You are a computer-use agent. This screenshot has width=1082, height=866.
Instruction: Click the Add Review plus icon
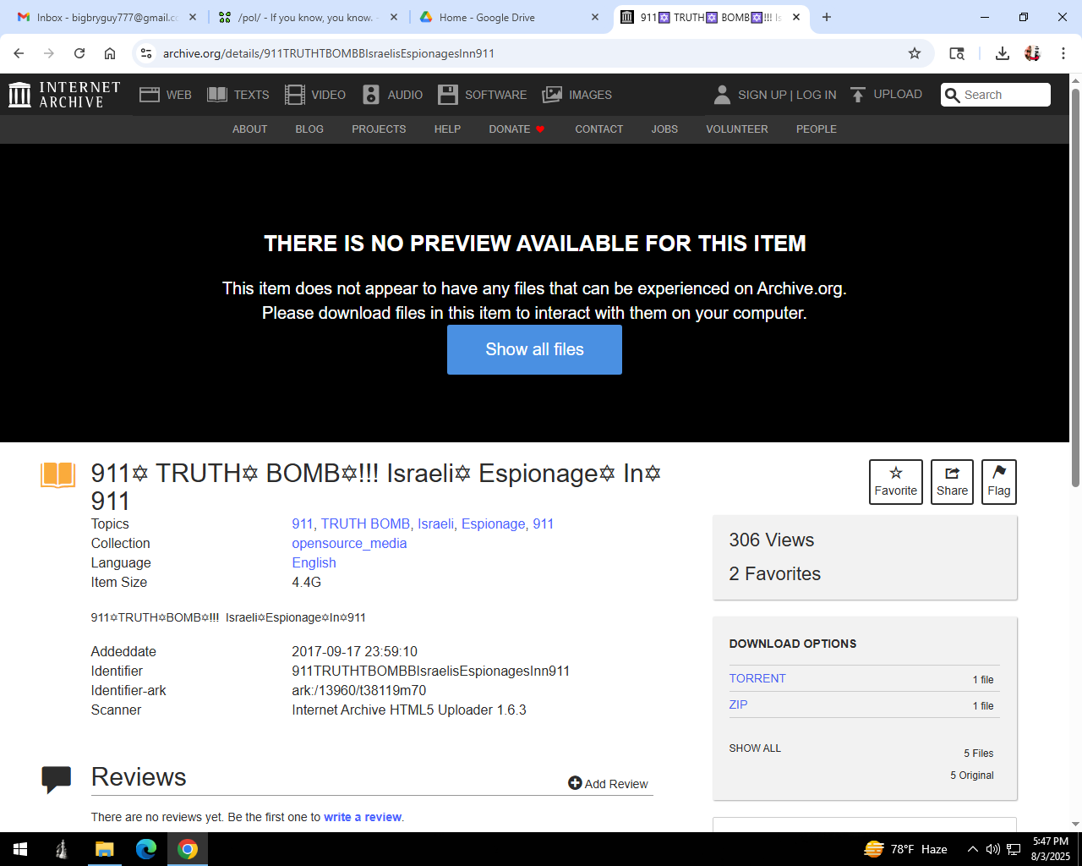pyautogui.click(x=575, y=783)
